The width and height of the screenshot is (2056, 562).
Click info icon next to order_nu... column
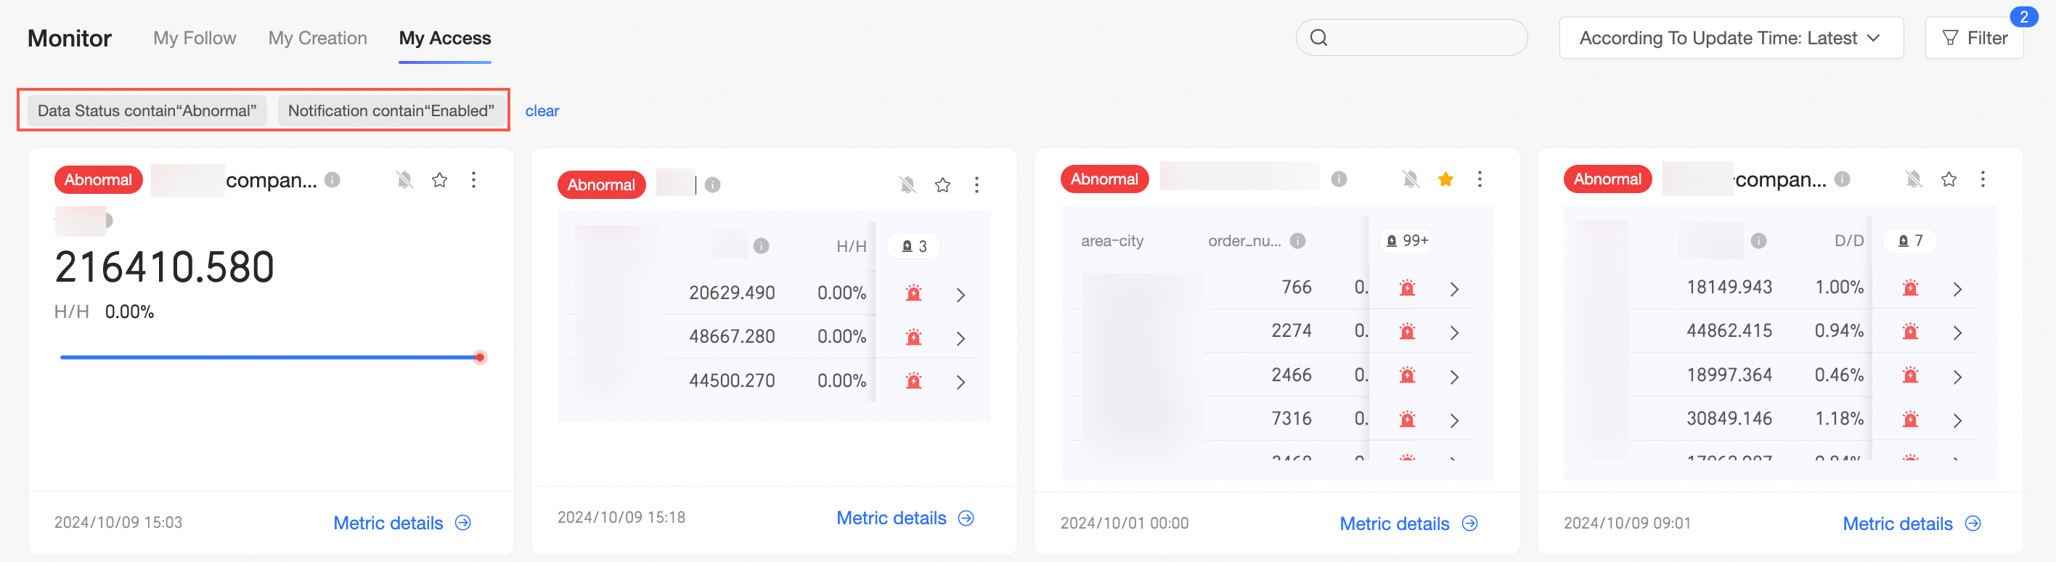pos(1298,240)
